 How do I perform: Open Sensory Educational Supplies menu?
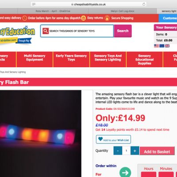point(145,59)
